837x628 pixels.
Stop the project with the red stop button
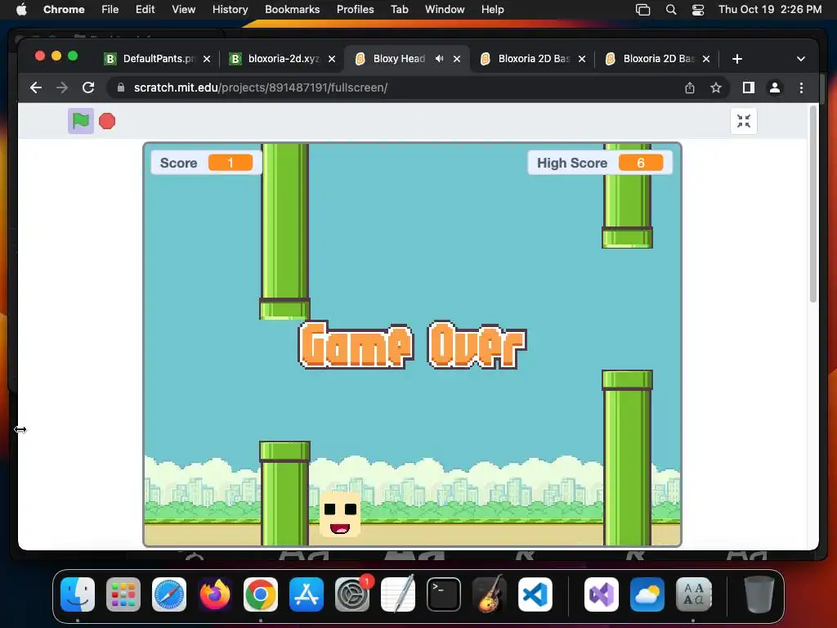coord(107,121)
